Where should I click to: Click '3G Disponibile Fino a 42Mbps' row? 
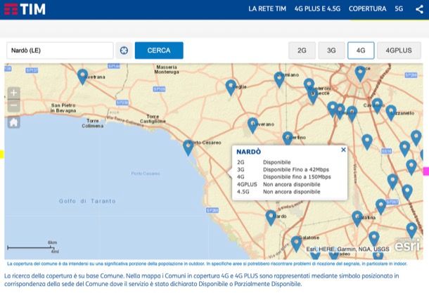point(283,169)
